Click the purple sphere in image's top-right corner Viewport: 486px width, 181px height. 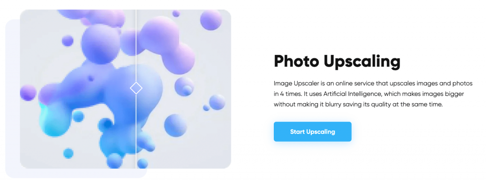point(211,20)
